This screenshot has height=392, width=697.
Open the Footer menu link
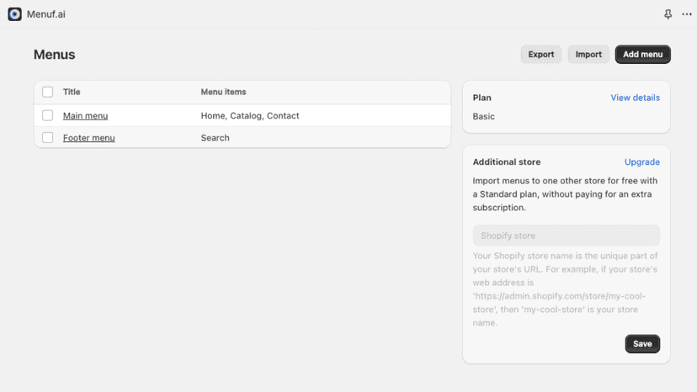pyautogui.click(x=89, y=138)
